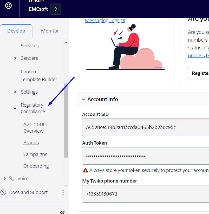Click the sidebar scroll-up arrow

66,43
